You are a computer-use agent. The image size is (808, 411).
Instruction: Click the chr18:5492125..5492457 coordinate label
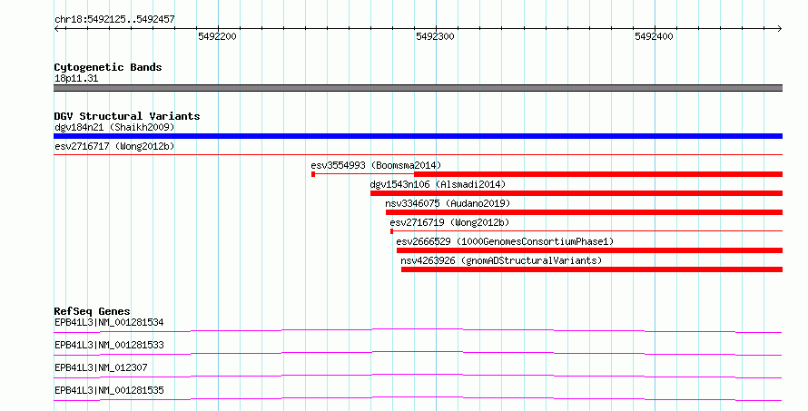tap(114, 20)
